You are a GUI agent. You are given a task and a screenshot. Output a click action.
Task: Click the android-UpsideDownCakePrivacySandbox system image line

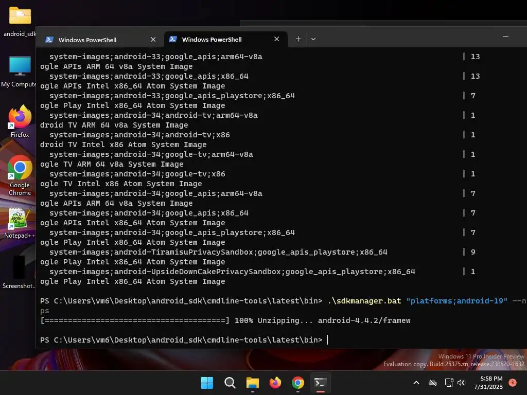click(x=232, y=272)
